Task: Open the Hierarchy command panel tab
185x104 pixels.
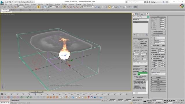Action: (139, 14)
